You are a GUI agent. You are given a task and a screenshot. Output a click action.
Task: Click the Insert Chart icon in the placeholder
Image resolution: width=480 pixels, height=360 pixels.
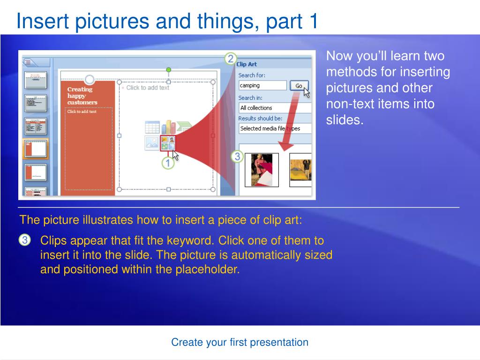pyautogui.click(x=168, y=127)
